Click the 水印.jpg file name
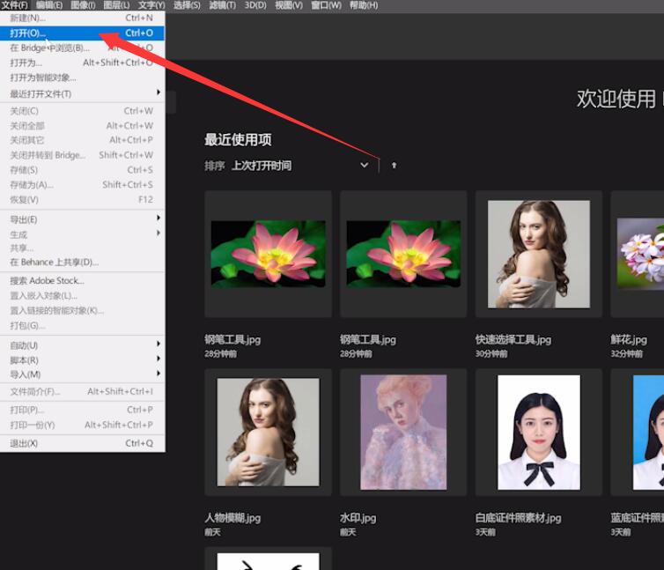664x570 pixels. click(x=358, y=518)
